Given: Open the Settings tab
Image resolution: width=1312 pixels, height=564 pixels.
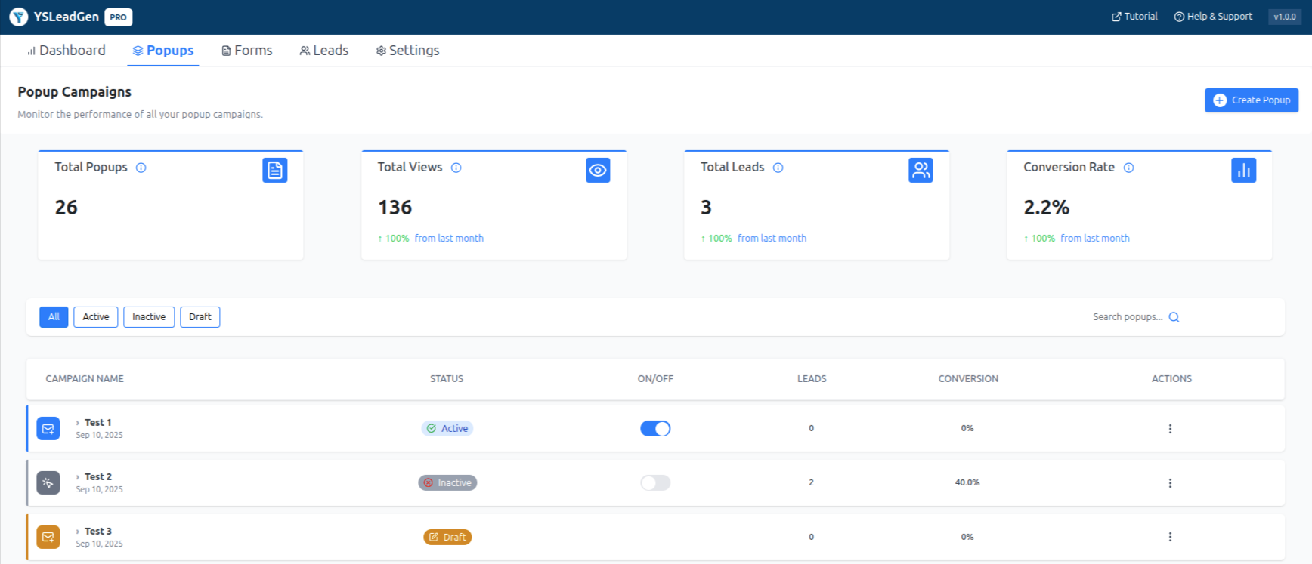Looking at the screenshot, I should tap(407, 51).
